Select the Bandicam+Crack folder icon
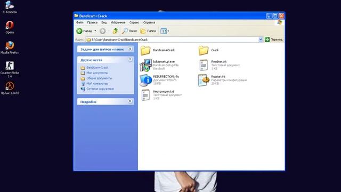The image size is (341, 192). pyautogui.click(x=145, y=50)
